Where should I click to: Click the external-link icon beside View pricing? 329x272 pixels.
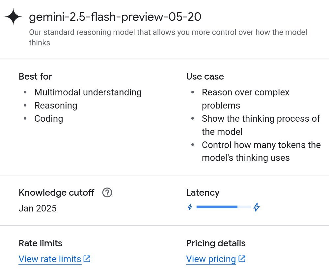242,259
